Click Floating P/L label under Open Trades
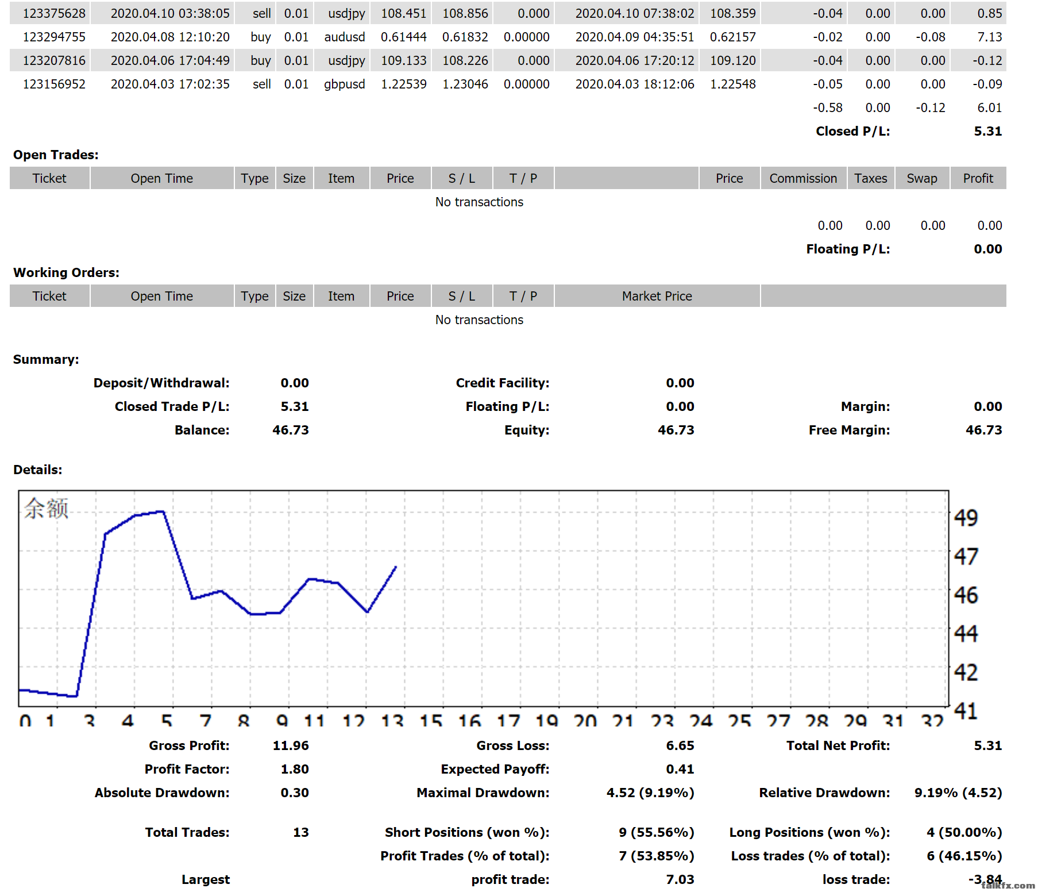 848,249
